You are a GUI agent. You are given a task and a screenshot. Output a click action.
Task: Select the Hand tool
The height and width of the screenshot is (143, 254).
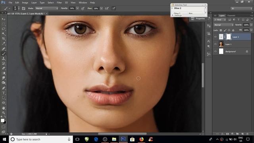[4, 108]
